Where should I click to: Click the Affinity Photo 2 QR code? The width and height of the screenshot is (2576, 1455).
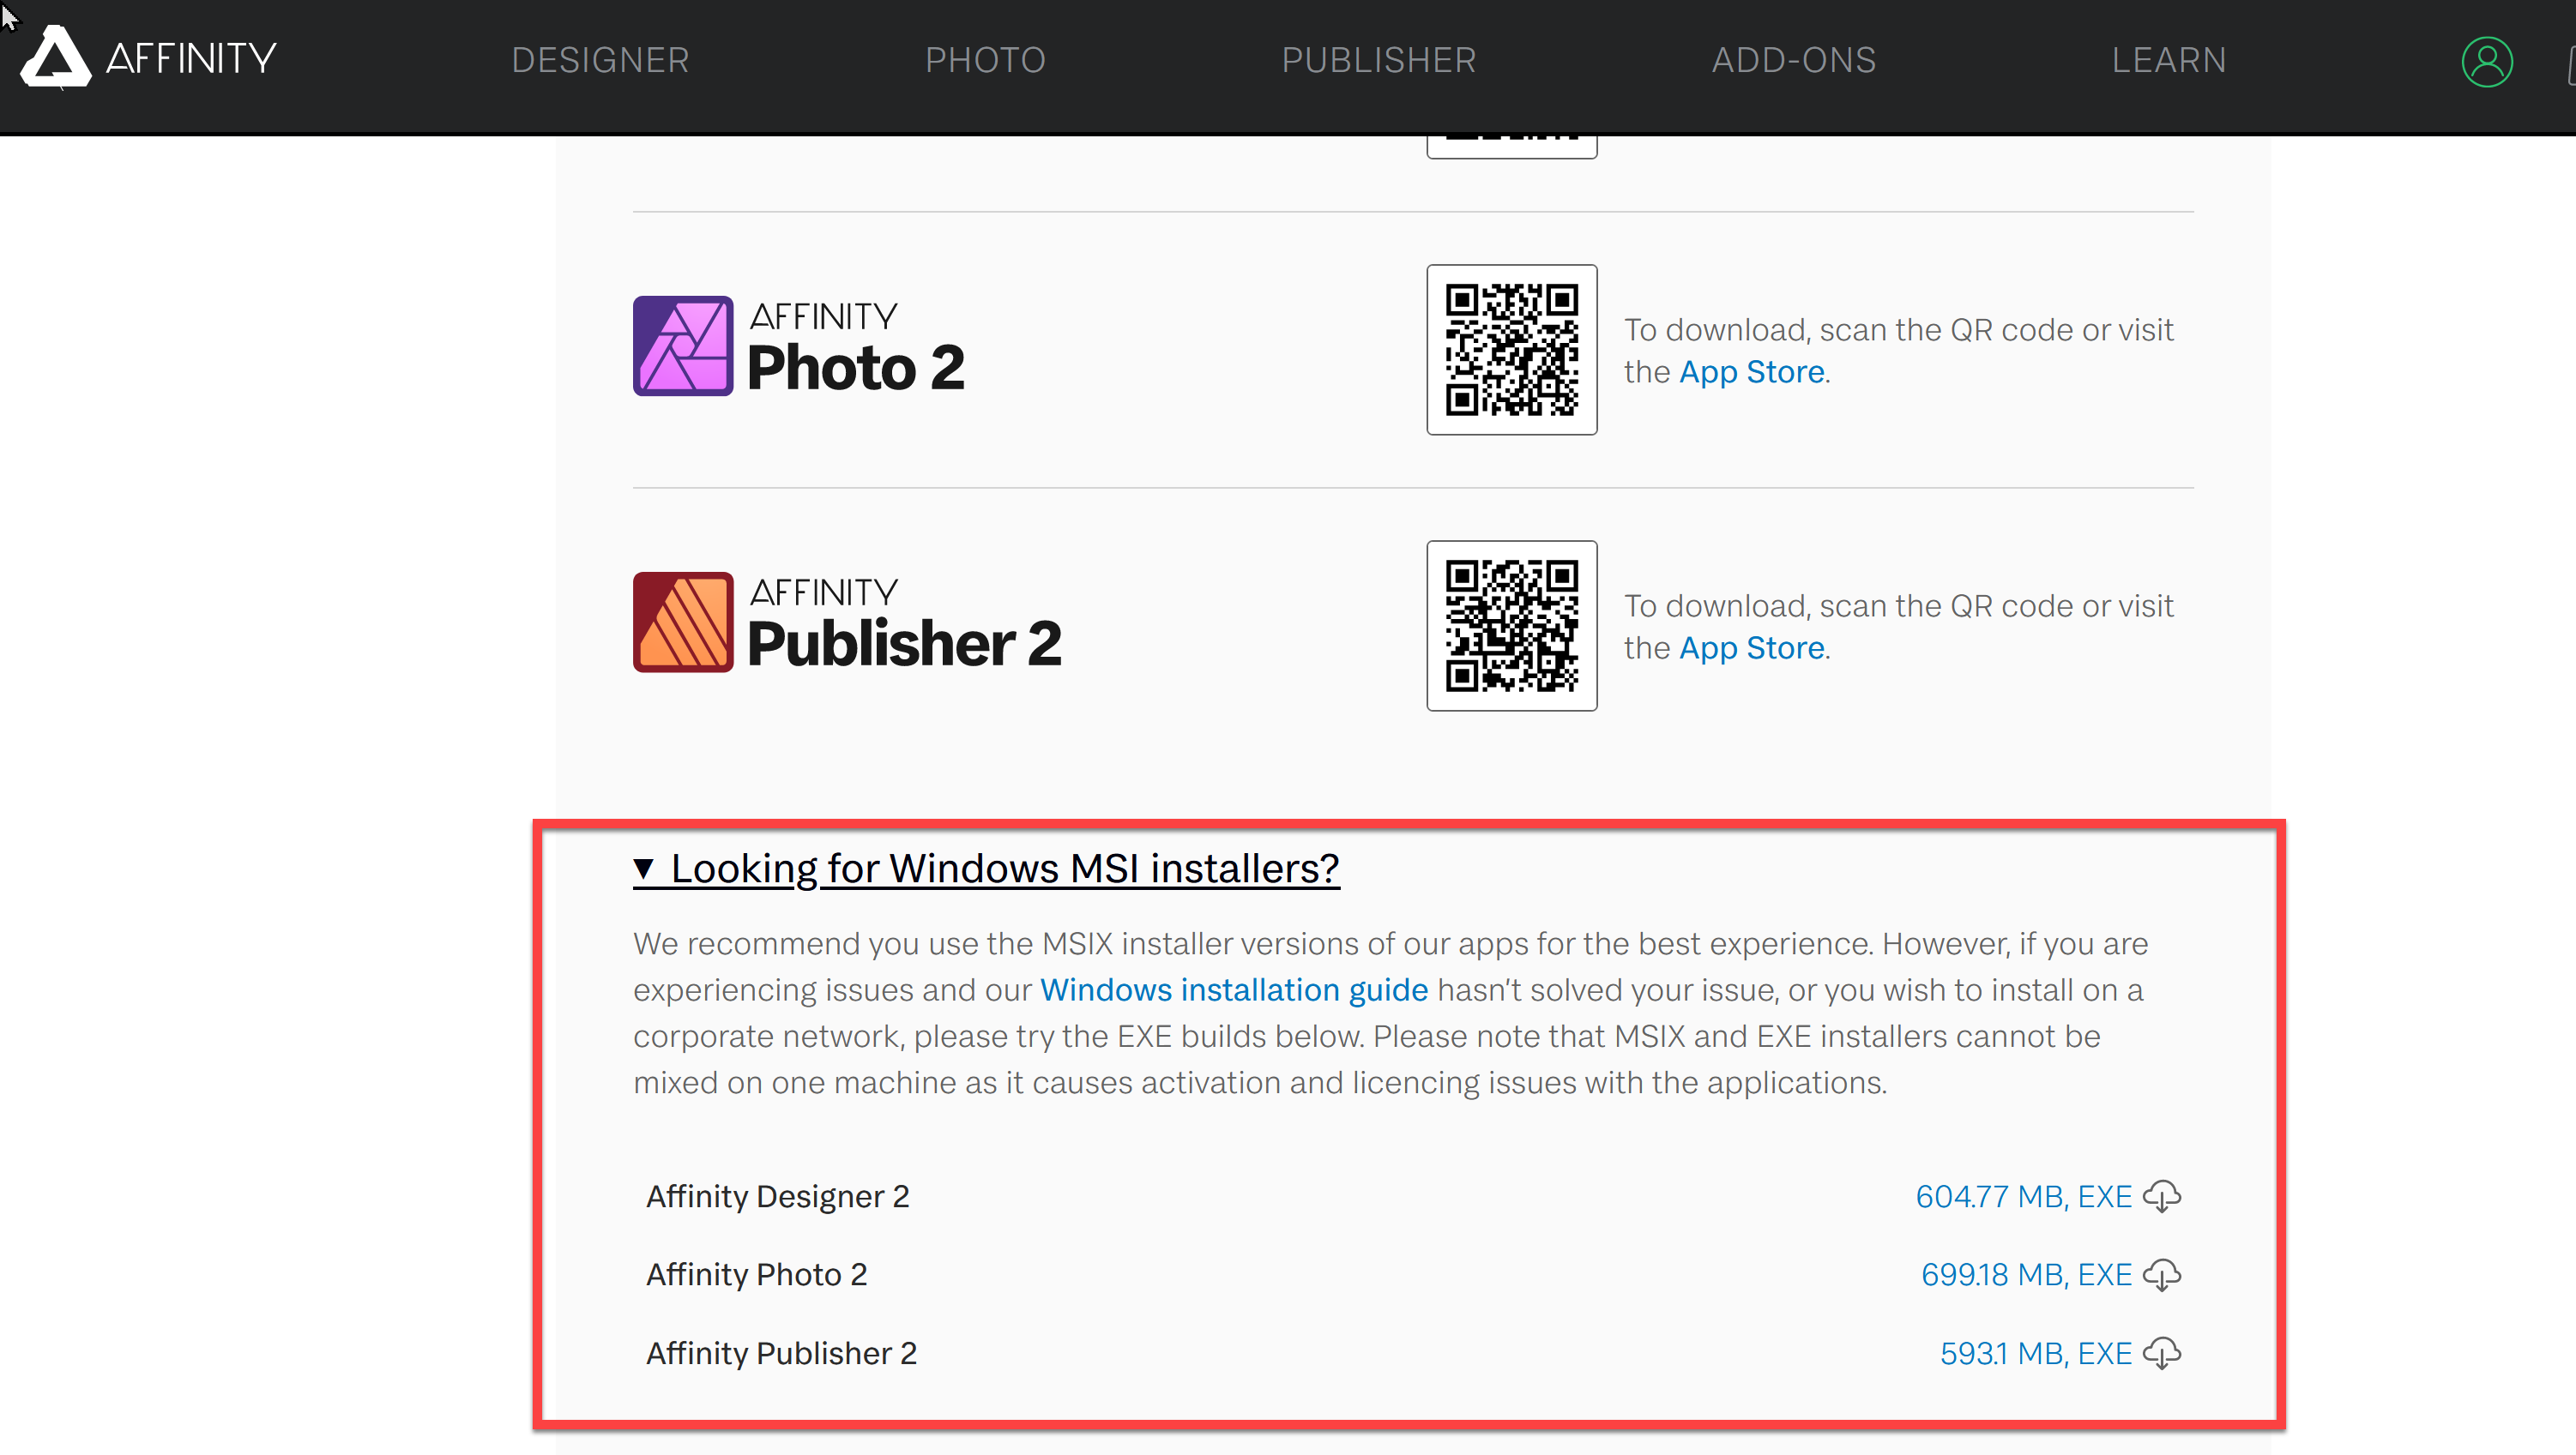[1511, 350]
